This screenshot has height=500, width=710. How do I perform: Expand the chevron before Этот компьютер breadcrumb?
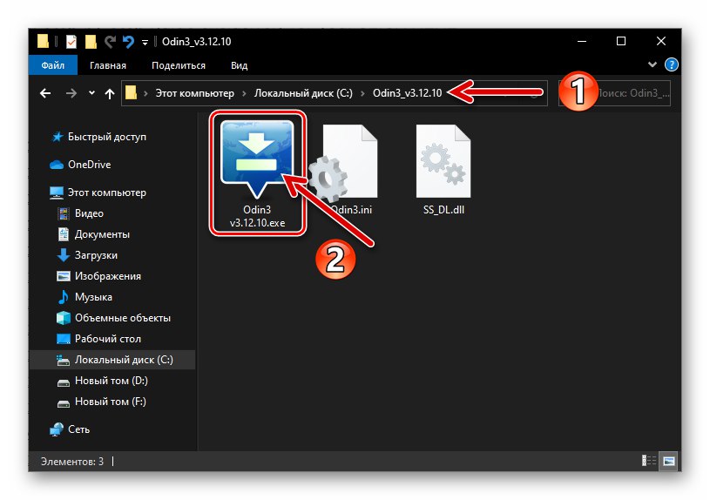click(x=145, y=94)
